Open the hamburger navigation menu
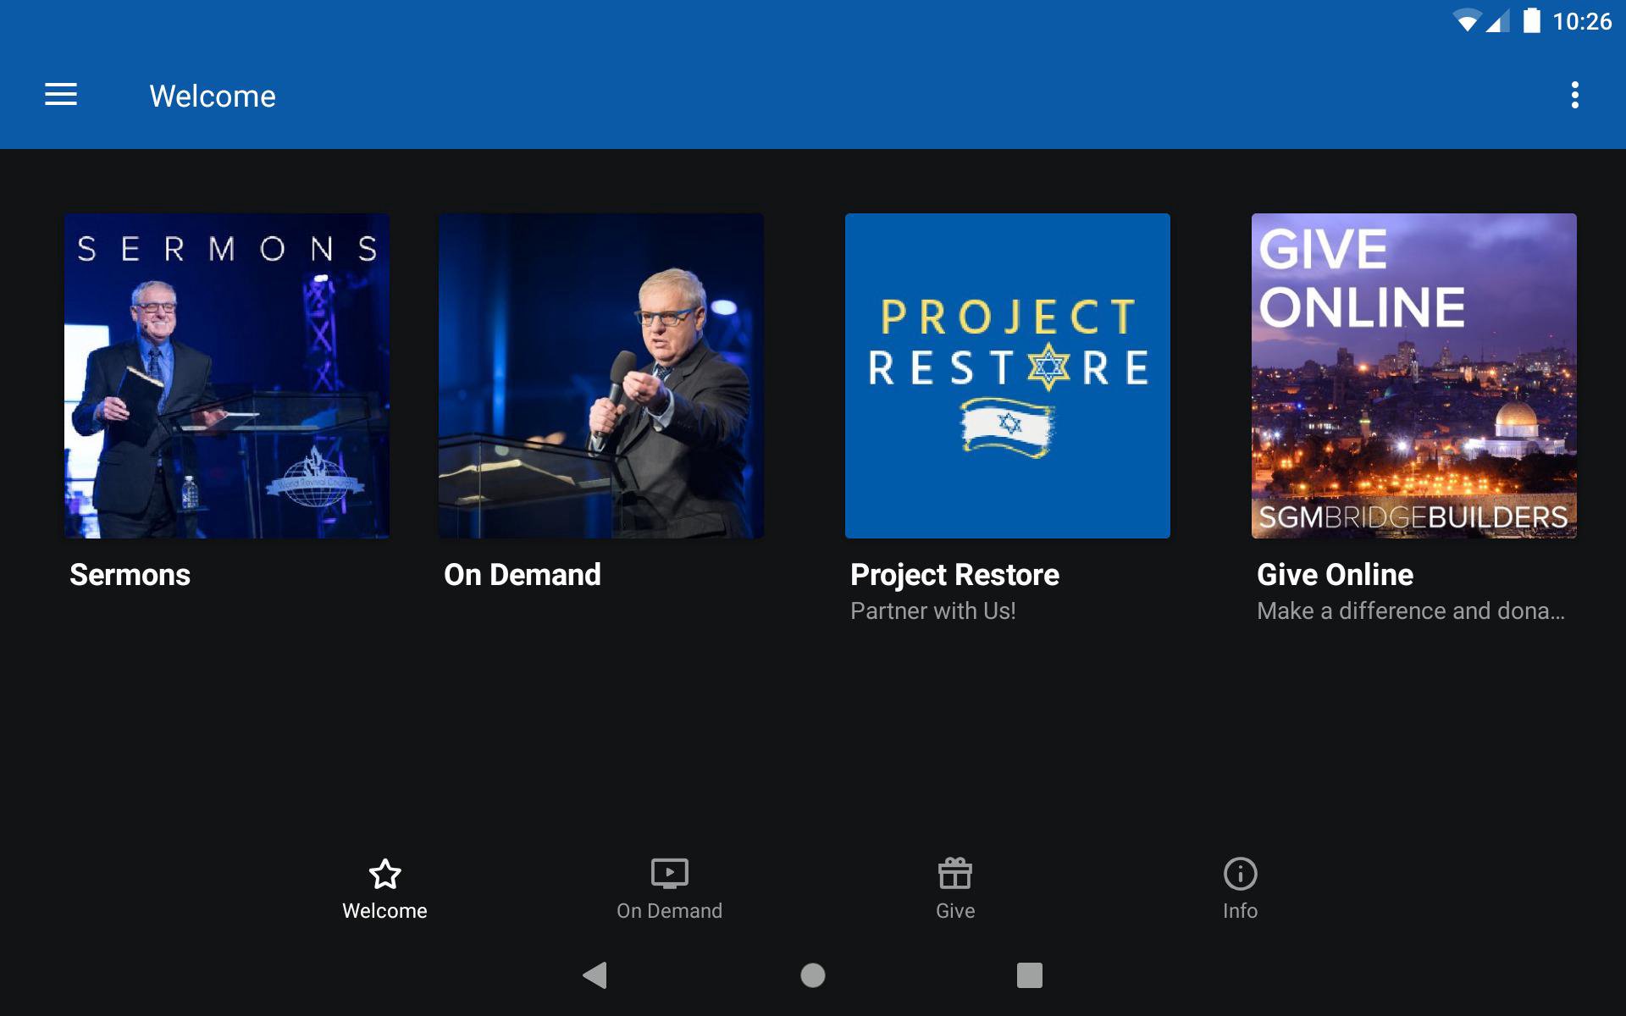This screenshot has width=1626, height=1016. click(61, 95)
